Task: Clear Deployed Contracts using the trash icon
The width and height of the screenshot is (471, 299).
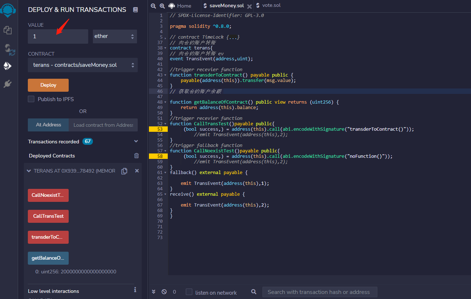Action: pos(136,155)
